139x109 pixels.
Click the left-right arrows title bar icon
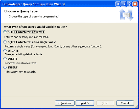click(118, 4)
